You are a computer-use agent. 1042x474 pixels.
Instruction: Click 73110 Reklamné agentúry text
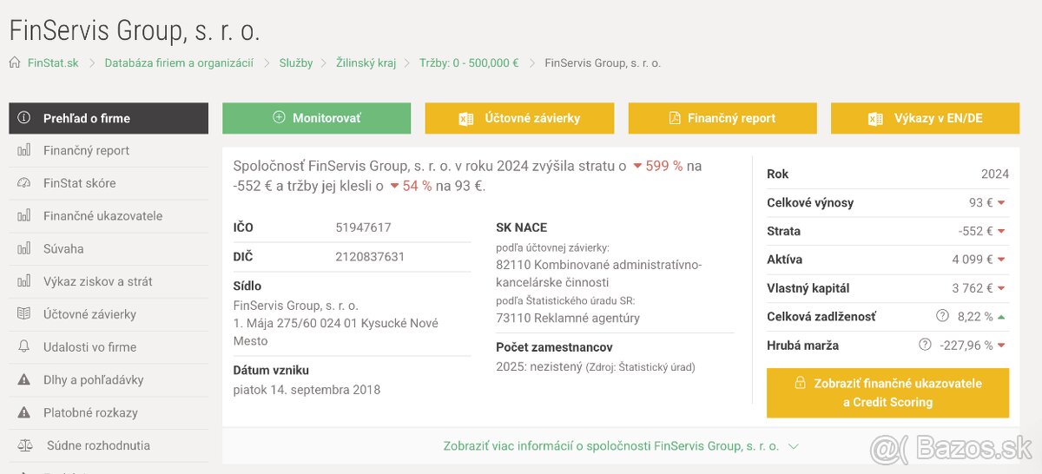568,318
